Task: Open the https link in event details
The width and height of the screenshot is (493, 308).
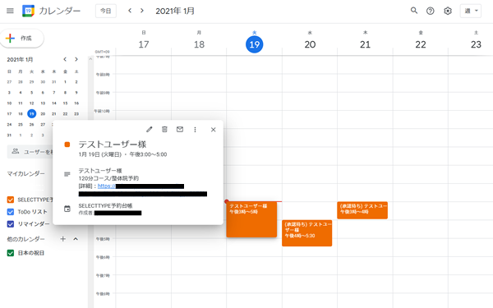Action: tap(106, 186)
